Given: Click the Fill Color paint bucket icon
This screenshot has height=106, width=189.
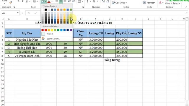Looking at the screenshot, I should point(43,1).
